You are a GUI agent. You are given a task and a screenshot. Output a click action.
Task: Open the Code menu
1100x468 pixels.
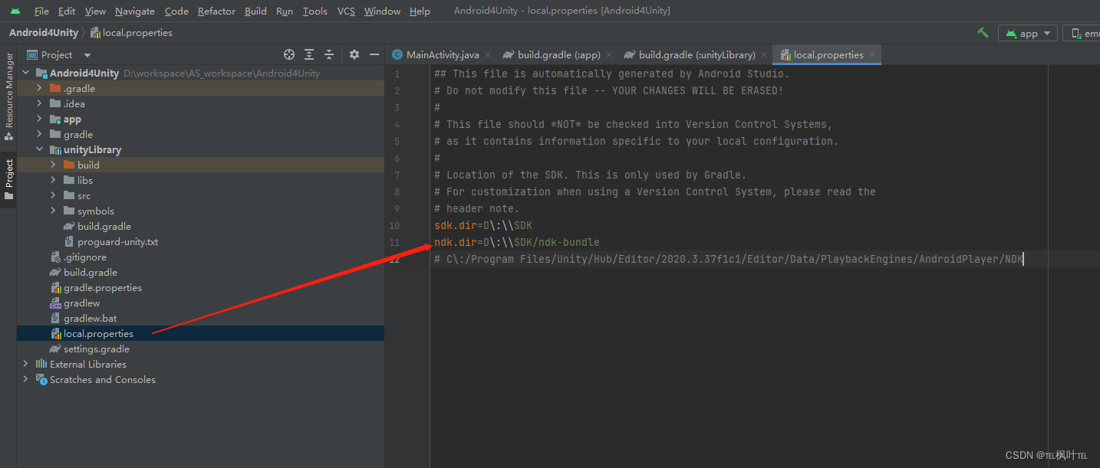tap(176, 11)
